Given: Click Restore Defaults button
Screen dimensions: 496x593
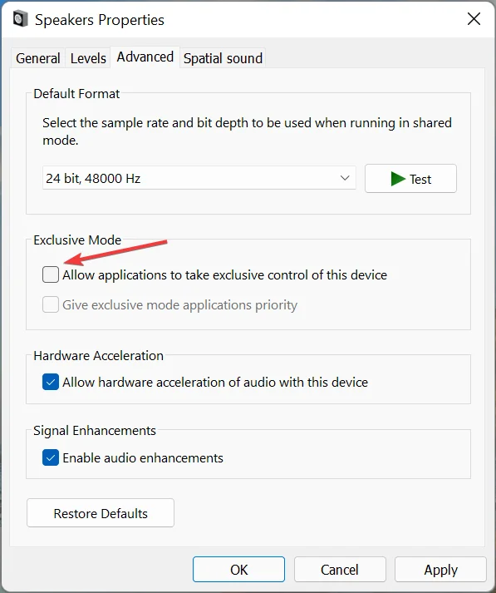Looking at the screenshot, I should click(x=101, y=513).
